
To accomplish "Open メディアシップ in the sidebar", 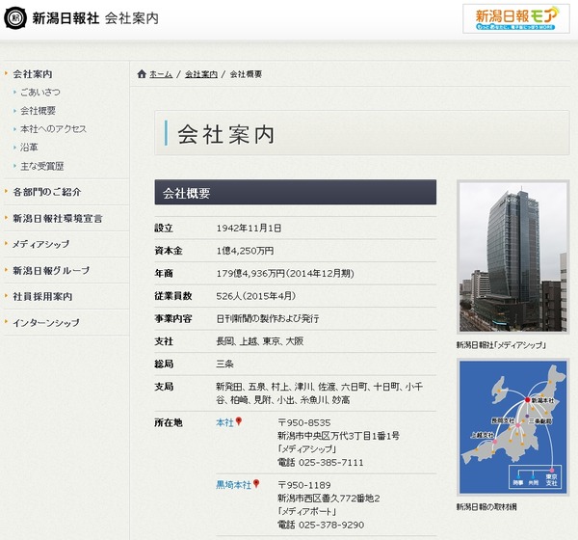I will click(x=40, y=244).
